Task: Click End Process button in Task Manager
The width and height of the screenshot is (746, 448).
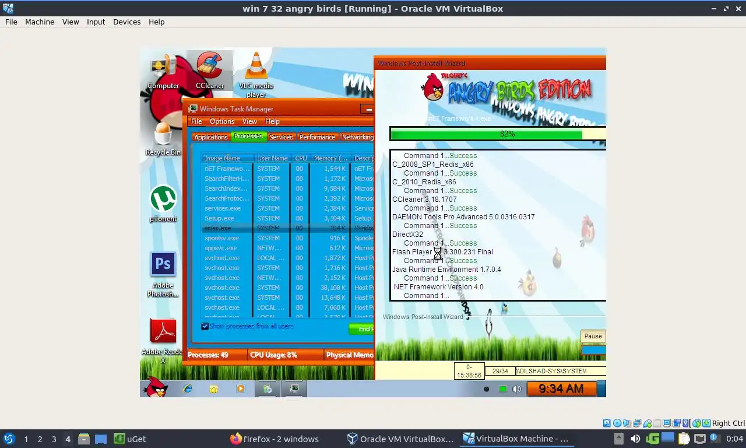Action: pos(361,329)
